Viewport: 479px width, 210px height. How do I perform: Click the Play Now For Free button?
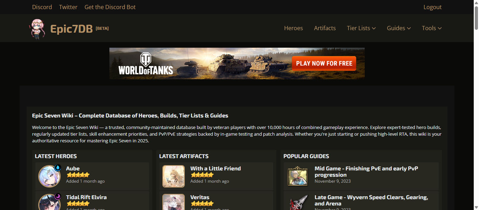(324, 63)
